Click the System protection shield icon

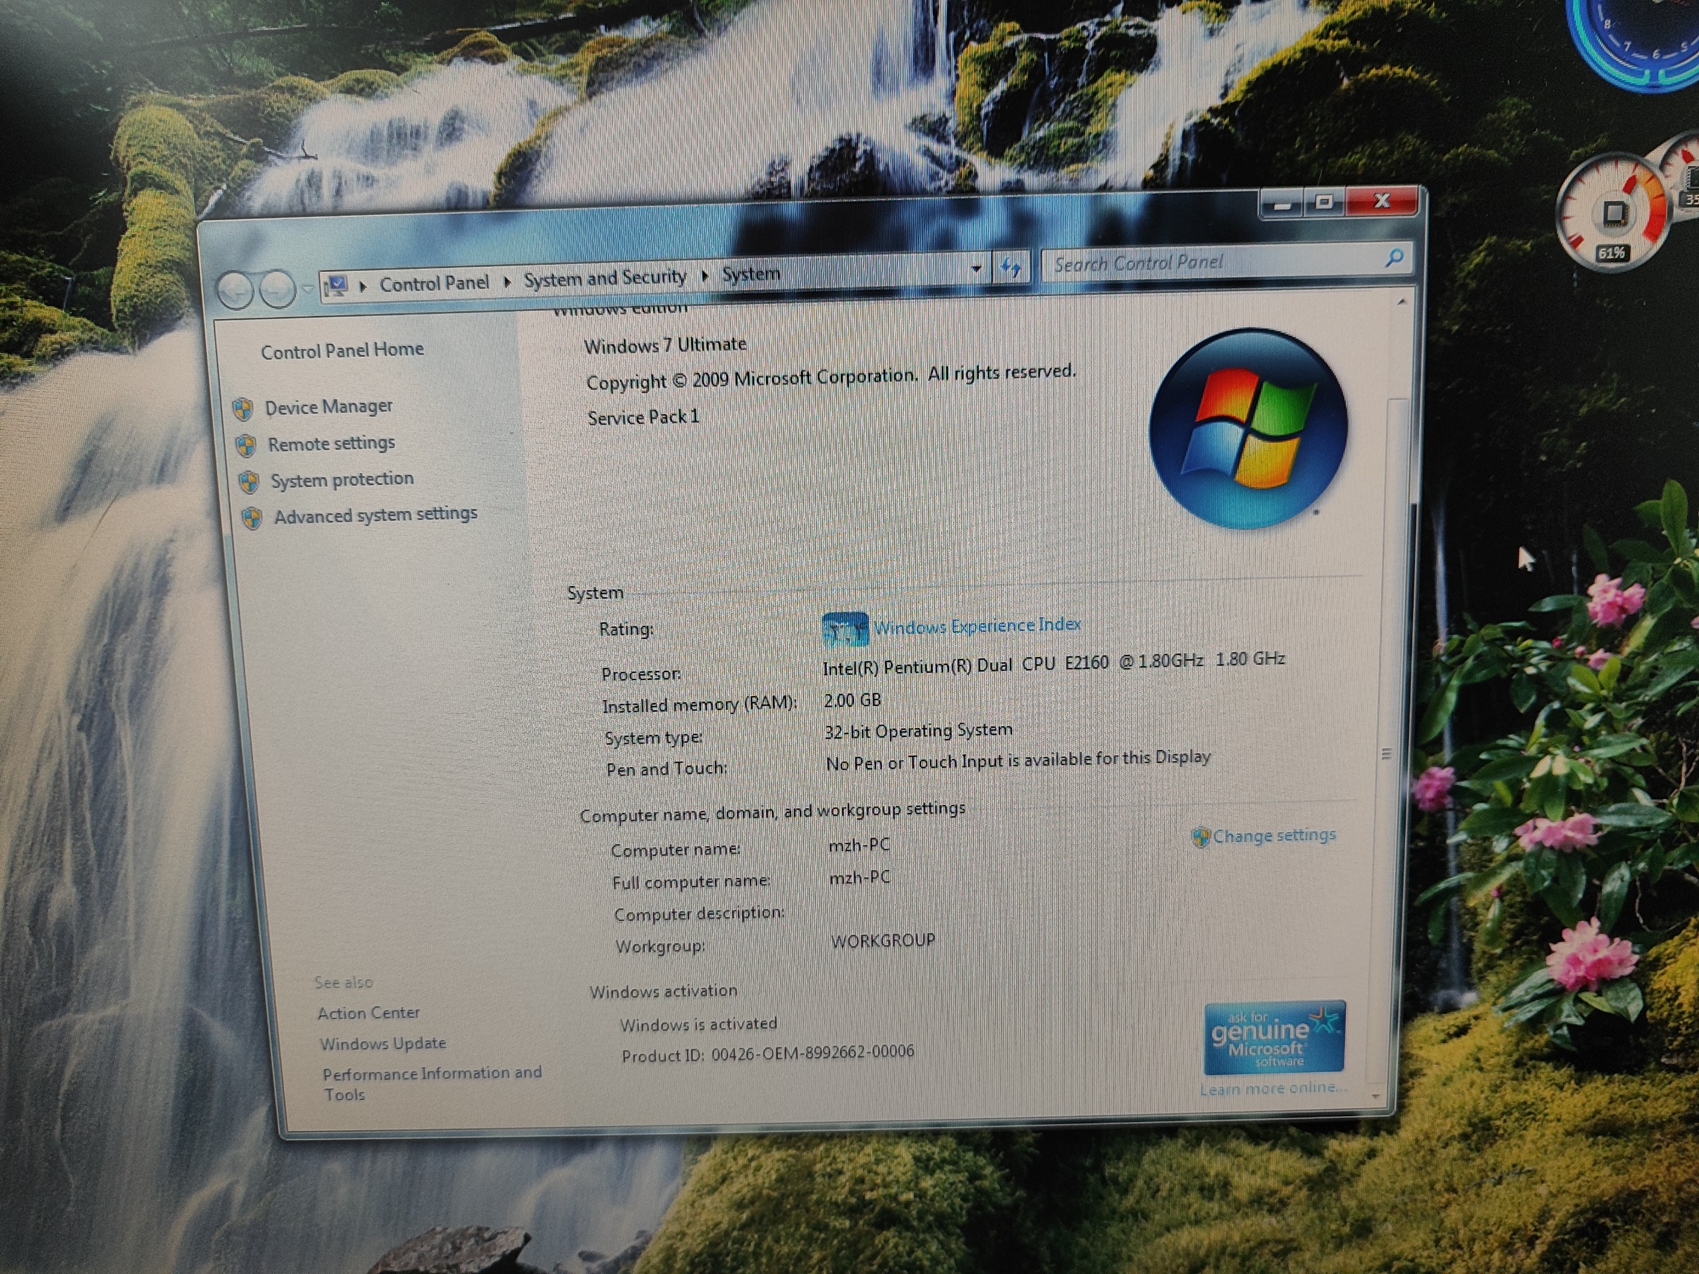(x=248, y=482)
